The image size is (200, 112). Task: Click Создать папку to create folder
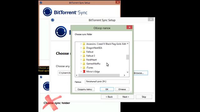[x=85, y=89]
